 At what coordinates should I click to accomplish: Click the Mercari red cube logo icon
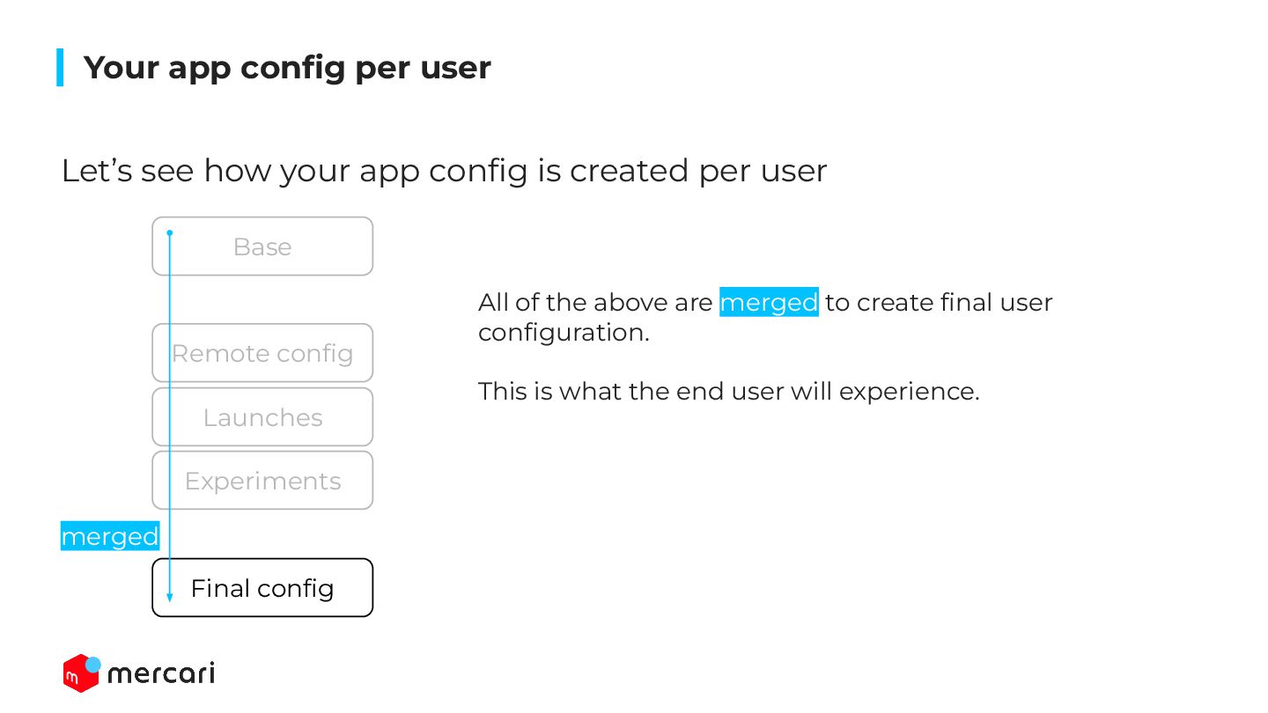pyautogui.click(x=80, y=673)
